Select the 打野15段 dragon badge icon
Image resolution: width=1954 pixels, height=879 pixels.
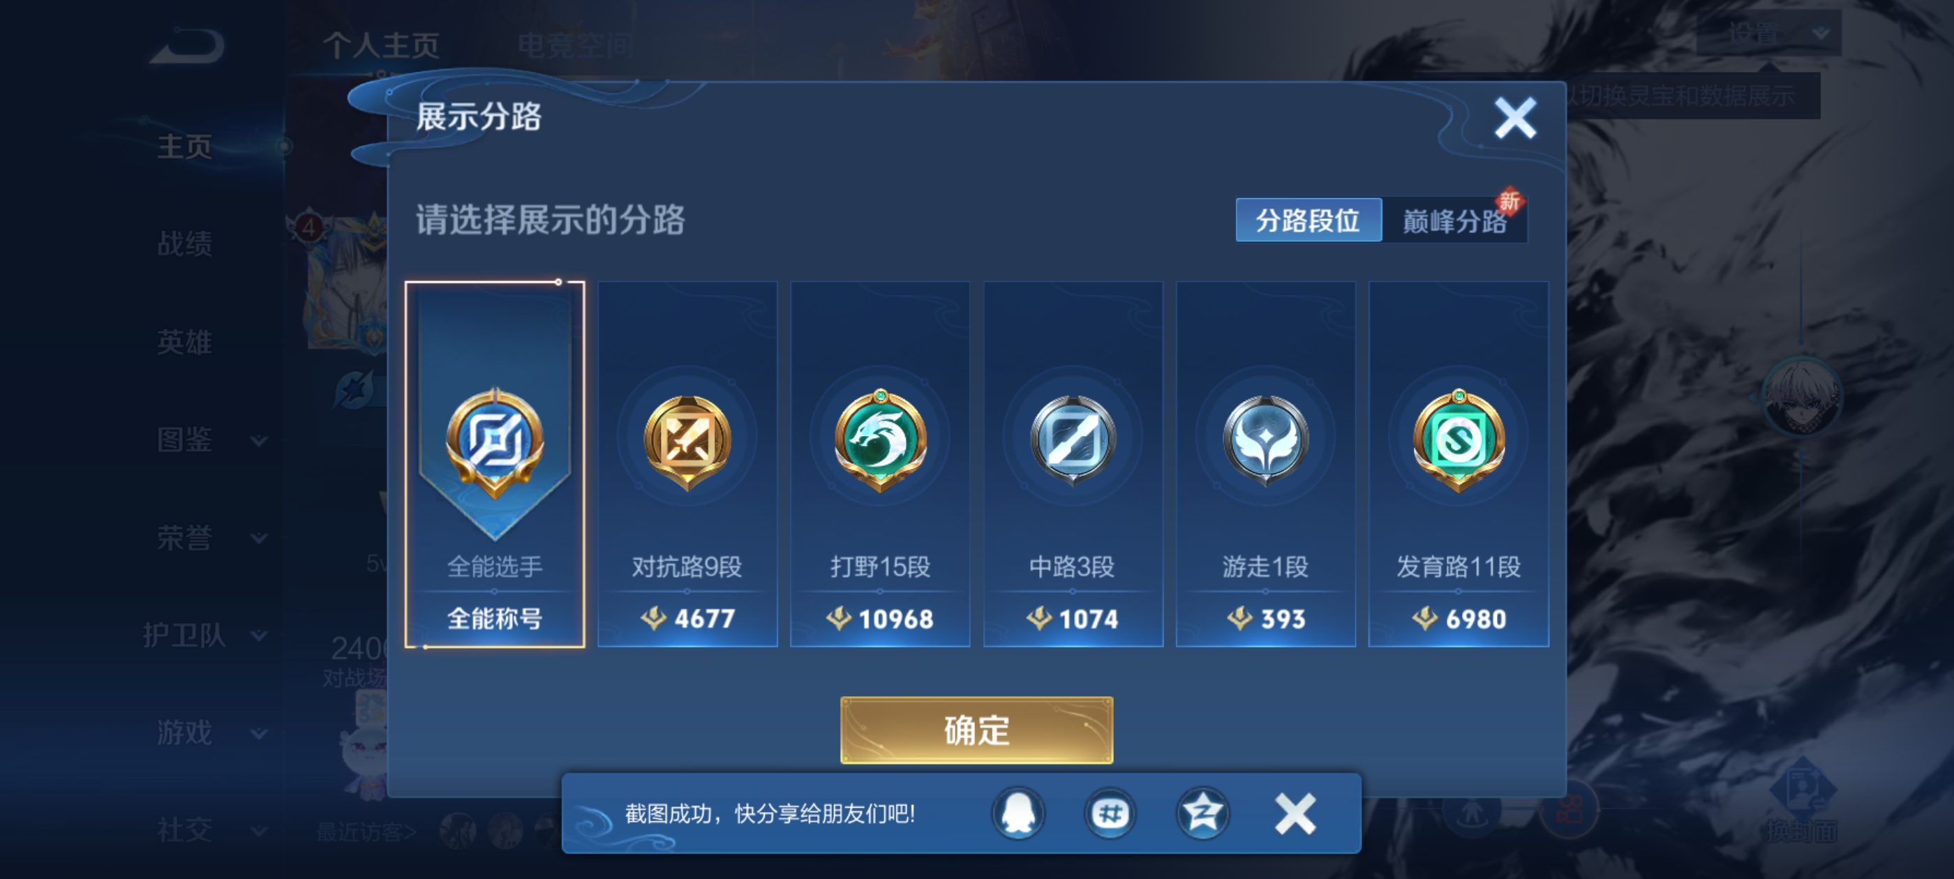click(880, 440)
